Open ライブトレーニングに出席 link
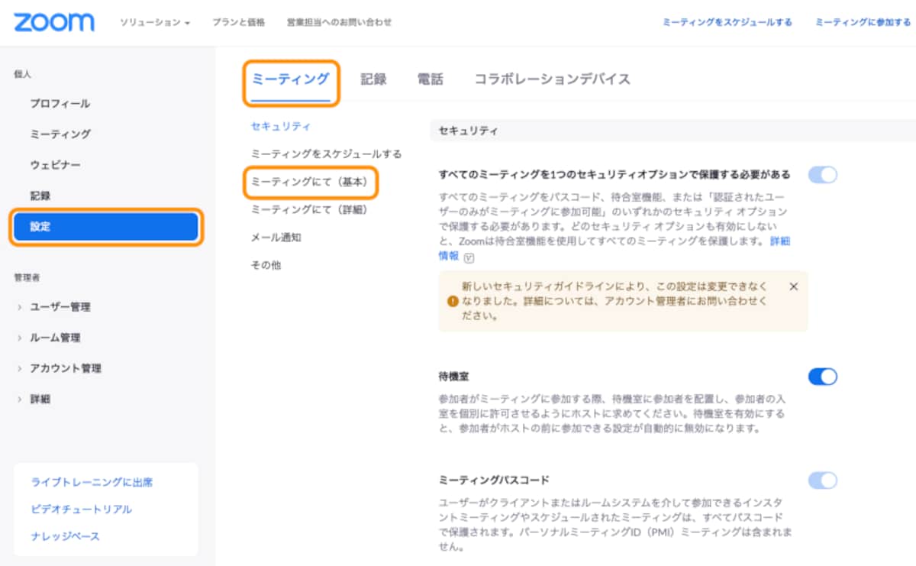 click(x=92, y=483)
